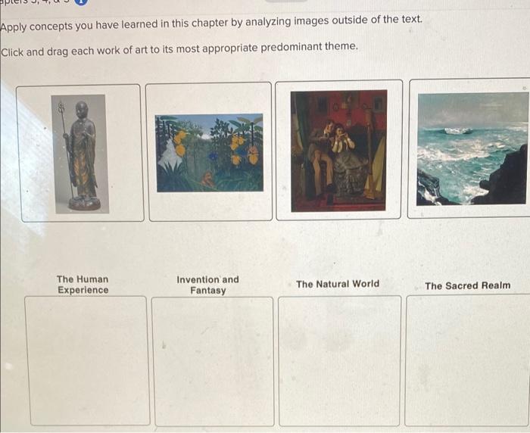The width and height of the screenshot is (530, 433).
Task: Click The Natural World label
Action: click(338, 284)
